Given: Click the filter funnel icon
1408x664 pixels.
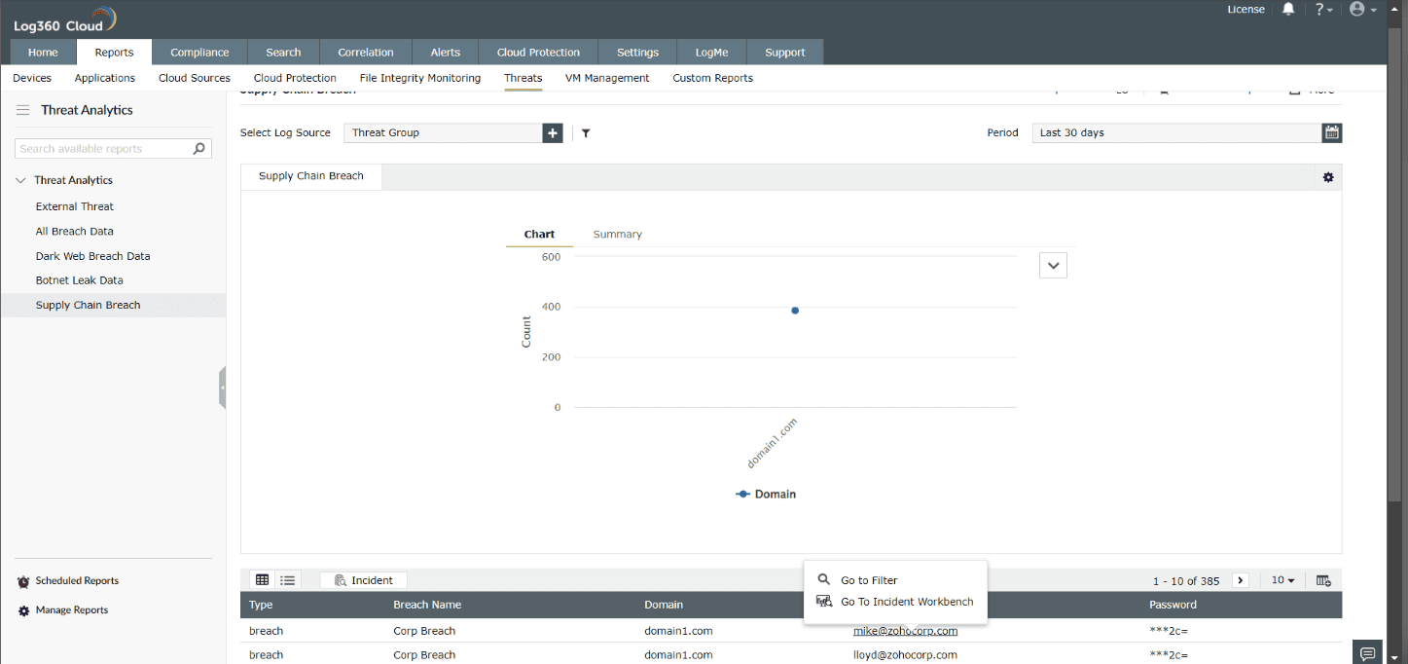Looking at the screenshot, I should [x=586, y=133].
